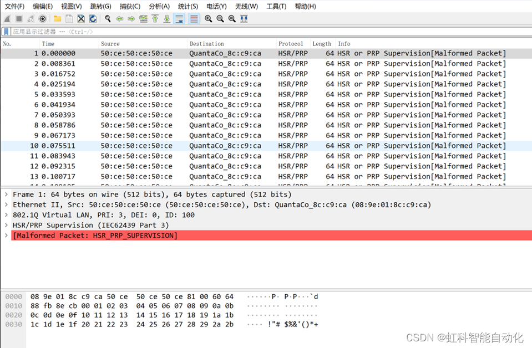Expand the Ethernet II details row
Viewport: 532px width, 348px height.
click(x=6, y=204)
